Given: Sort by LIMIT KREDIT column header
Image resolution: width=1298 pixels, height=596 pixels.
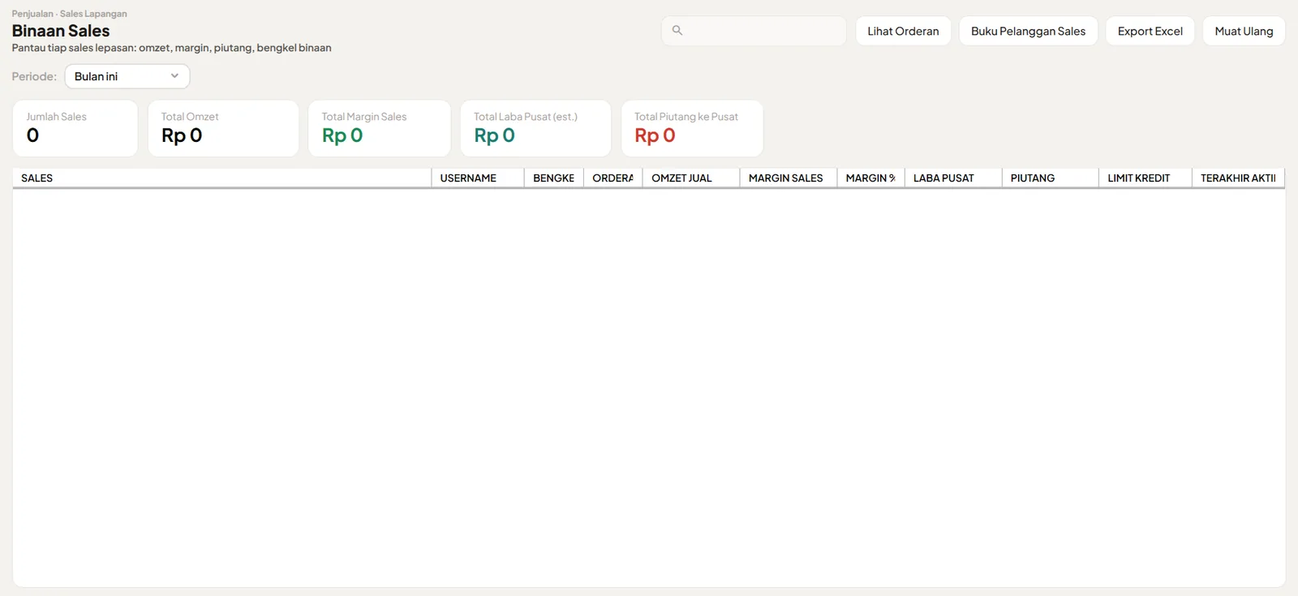Looking at the screenshot, I should pos(1145,178).
